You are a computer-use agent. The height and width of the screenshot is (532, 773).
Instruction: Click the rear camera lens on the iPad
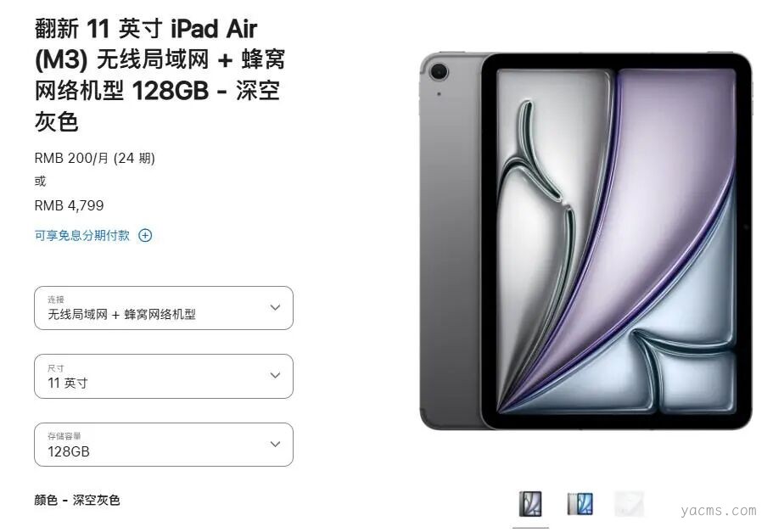(x=439, y=72)
